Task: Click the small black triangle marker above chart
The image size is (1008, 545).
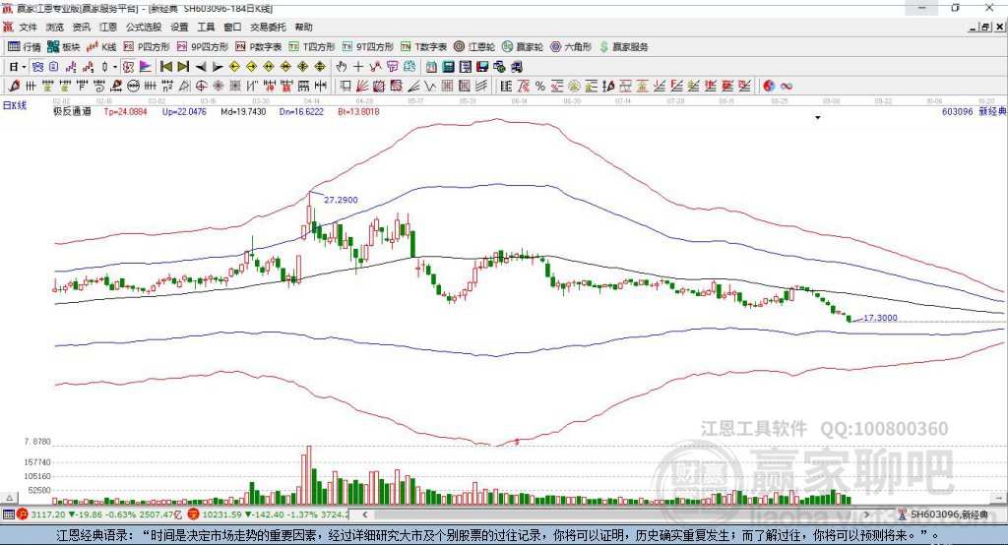Action: 818,118
